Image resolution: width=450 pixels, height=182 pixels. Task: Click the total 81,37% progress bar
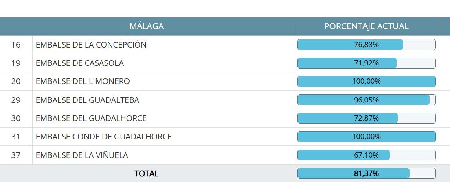tap(366, 173)
